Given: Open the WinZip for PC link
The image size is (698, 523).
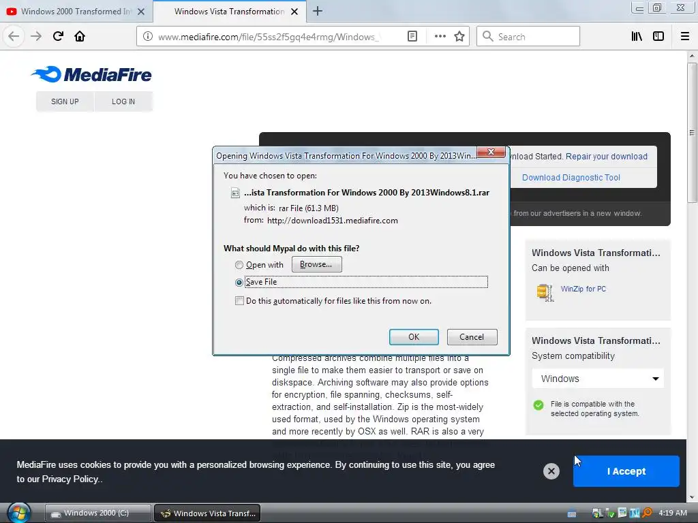Looking at the screenshot, I should (583, 289).
